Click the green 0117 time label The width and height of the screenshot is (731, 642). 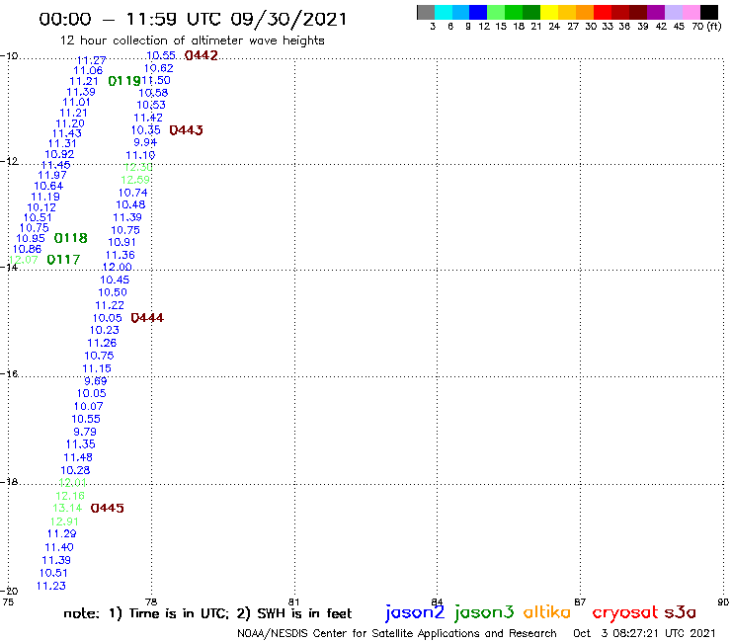tap(64, 260)
